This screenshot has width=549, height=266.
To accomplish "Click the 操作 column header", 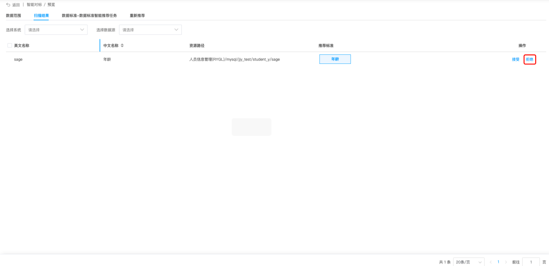I will tap(522, 45).
